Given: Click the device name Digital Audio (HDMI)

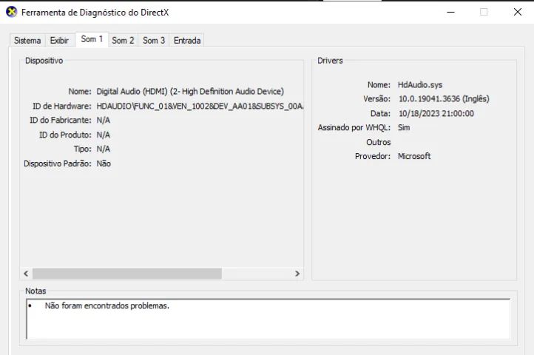Looking at the screenshot, I should click(x=190, y=91).
